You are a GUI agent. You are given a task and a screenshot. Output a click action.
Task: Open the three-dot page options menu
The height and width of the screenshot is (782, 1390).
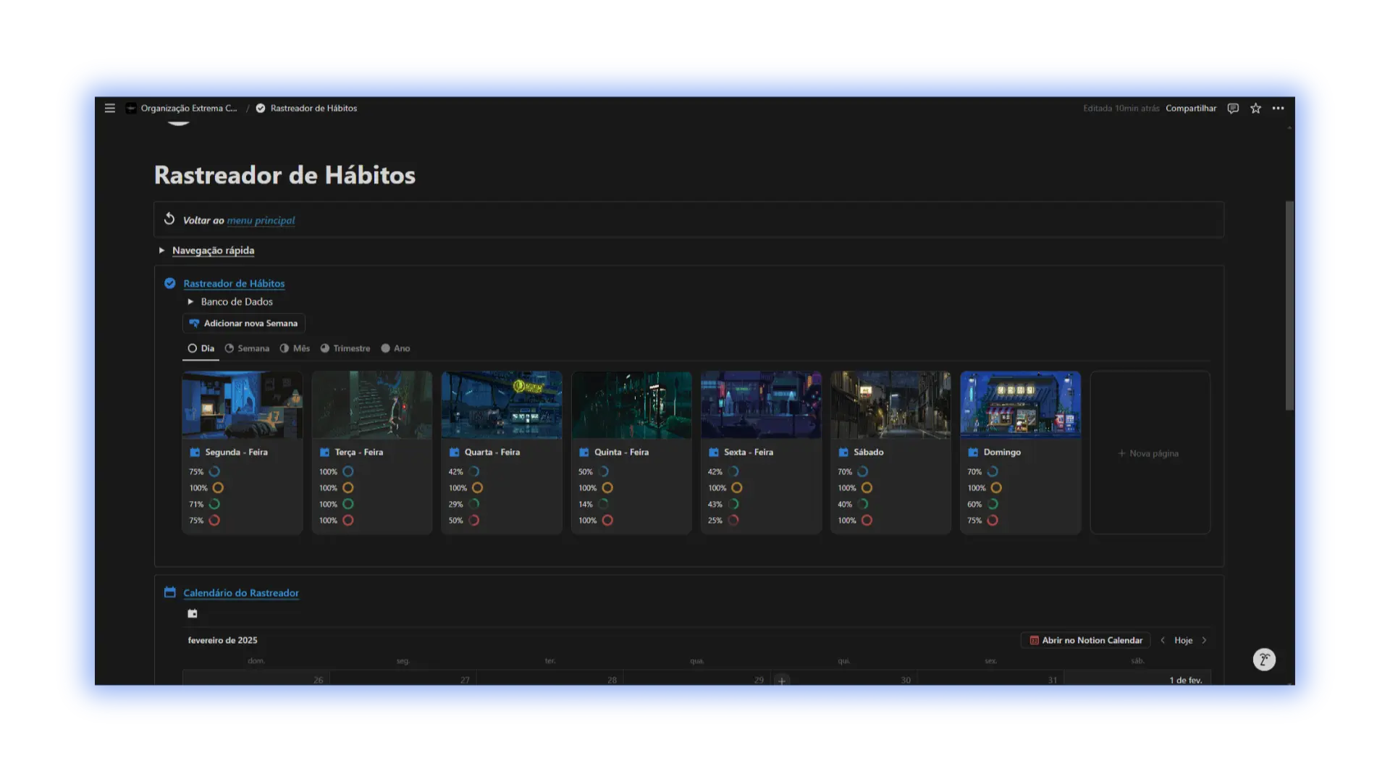point(1279,108)
